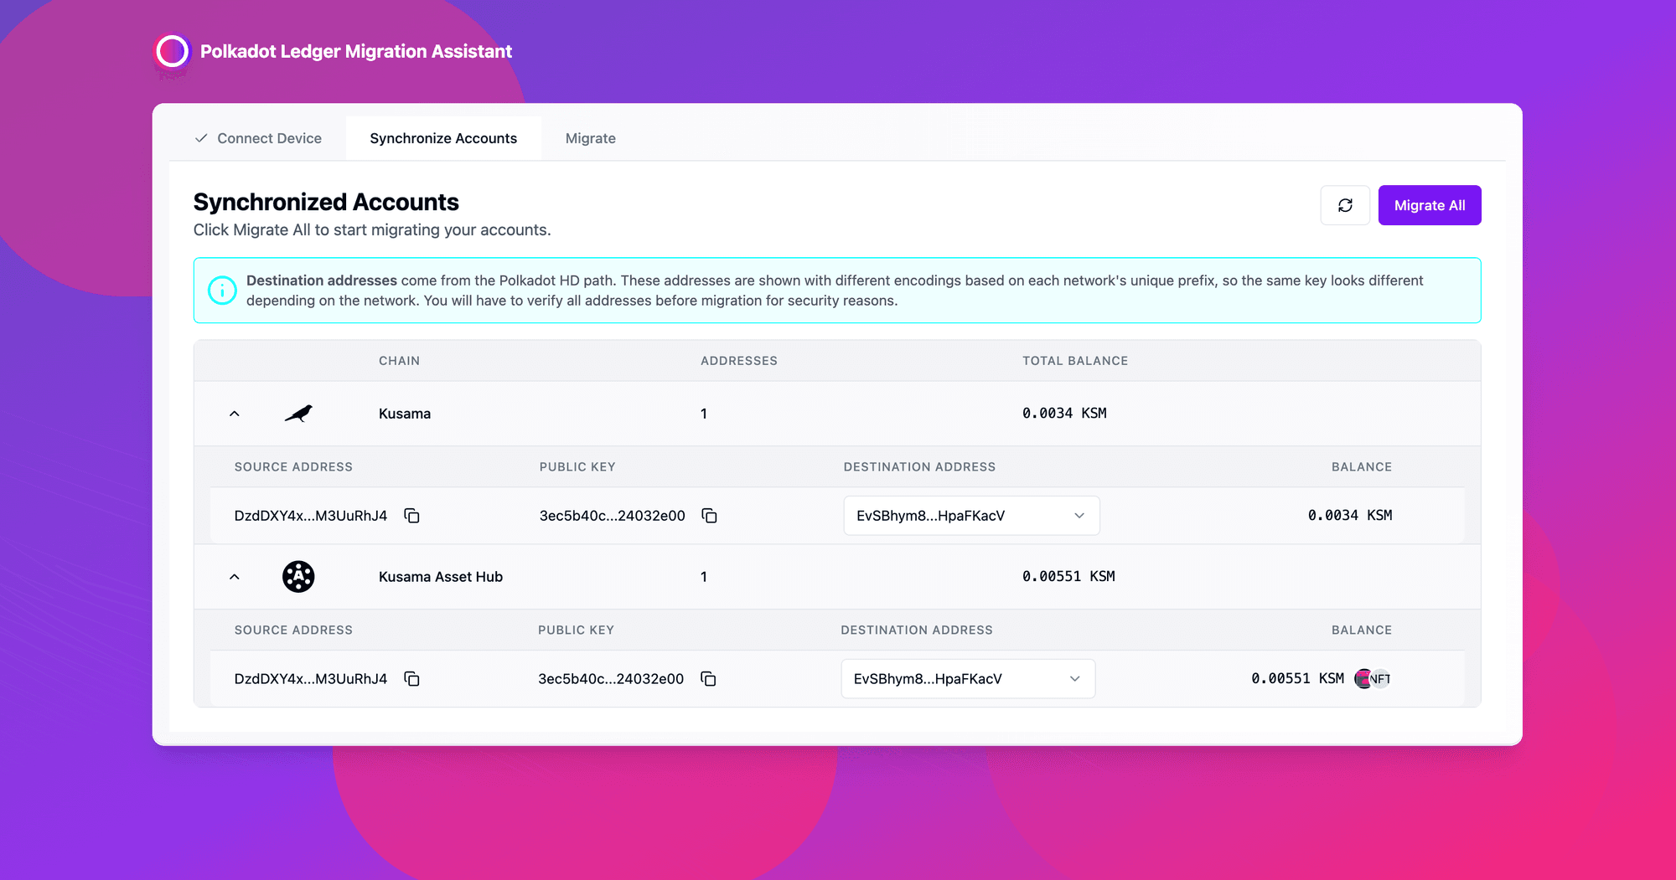Collapse the Kusama Asset Hub chain row

pos(235,577)
